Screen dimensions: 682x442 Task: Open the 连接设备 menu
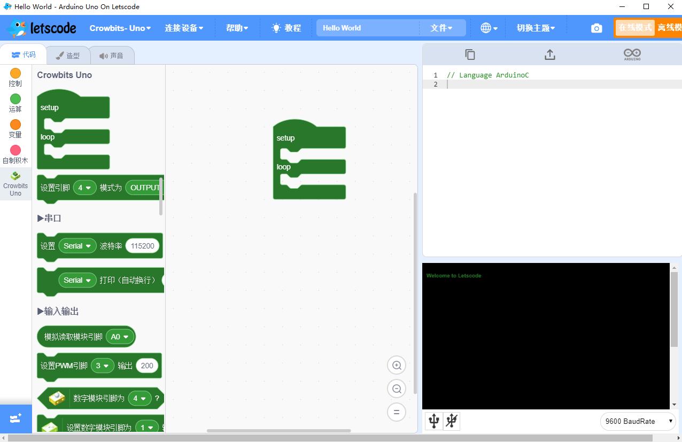[x=184, y=28]
